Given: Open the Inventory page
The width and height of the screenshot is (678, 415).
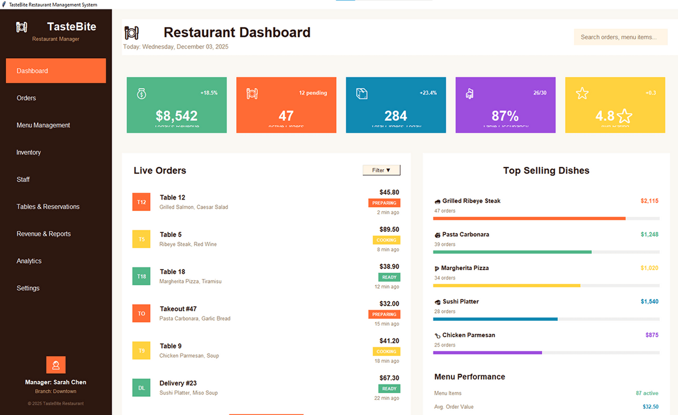Looking at the screenshot, I should pos(29,152).
